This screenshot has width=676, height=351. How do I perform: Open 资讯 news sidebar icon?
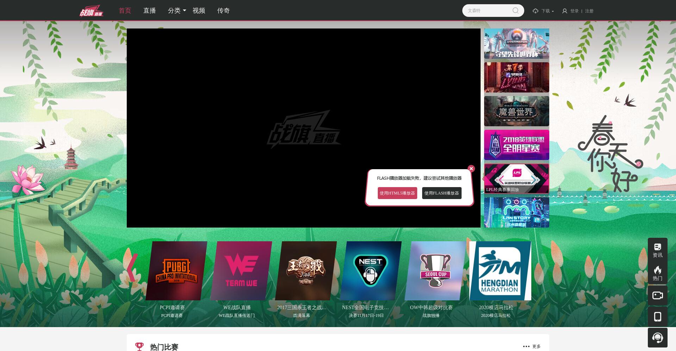[x=658, y=250]
